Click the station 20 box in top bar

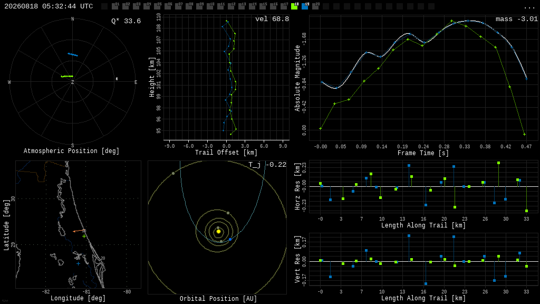coord(315,6)
